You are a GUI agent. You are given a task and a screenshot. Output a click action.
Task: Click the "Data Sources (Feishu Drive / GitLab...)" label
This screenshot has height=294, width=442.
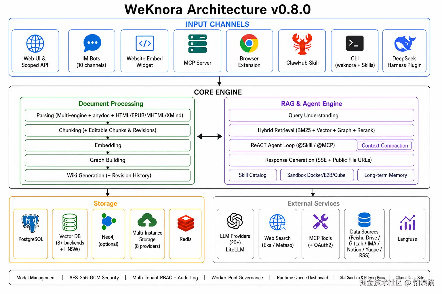(x=364, y=243)
